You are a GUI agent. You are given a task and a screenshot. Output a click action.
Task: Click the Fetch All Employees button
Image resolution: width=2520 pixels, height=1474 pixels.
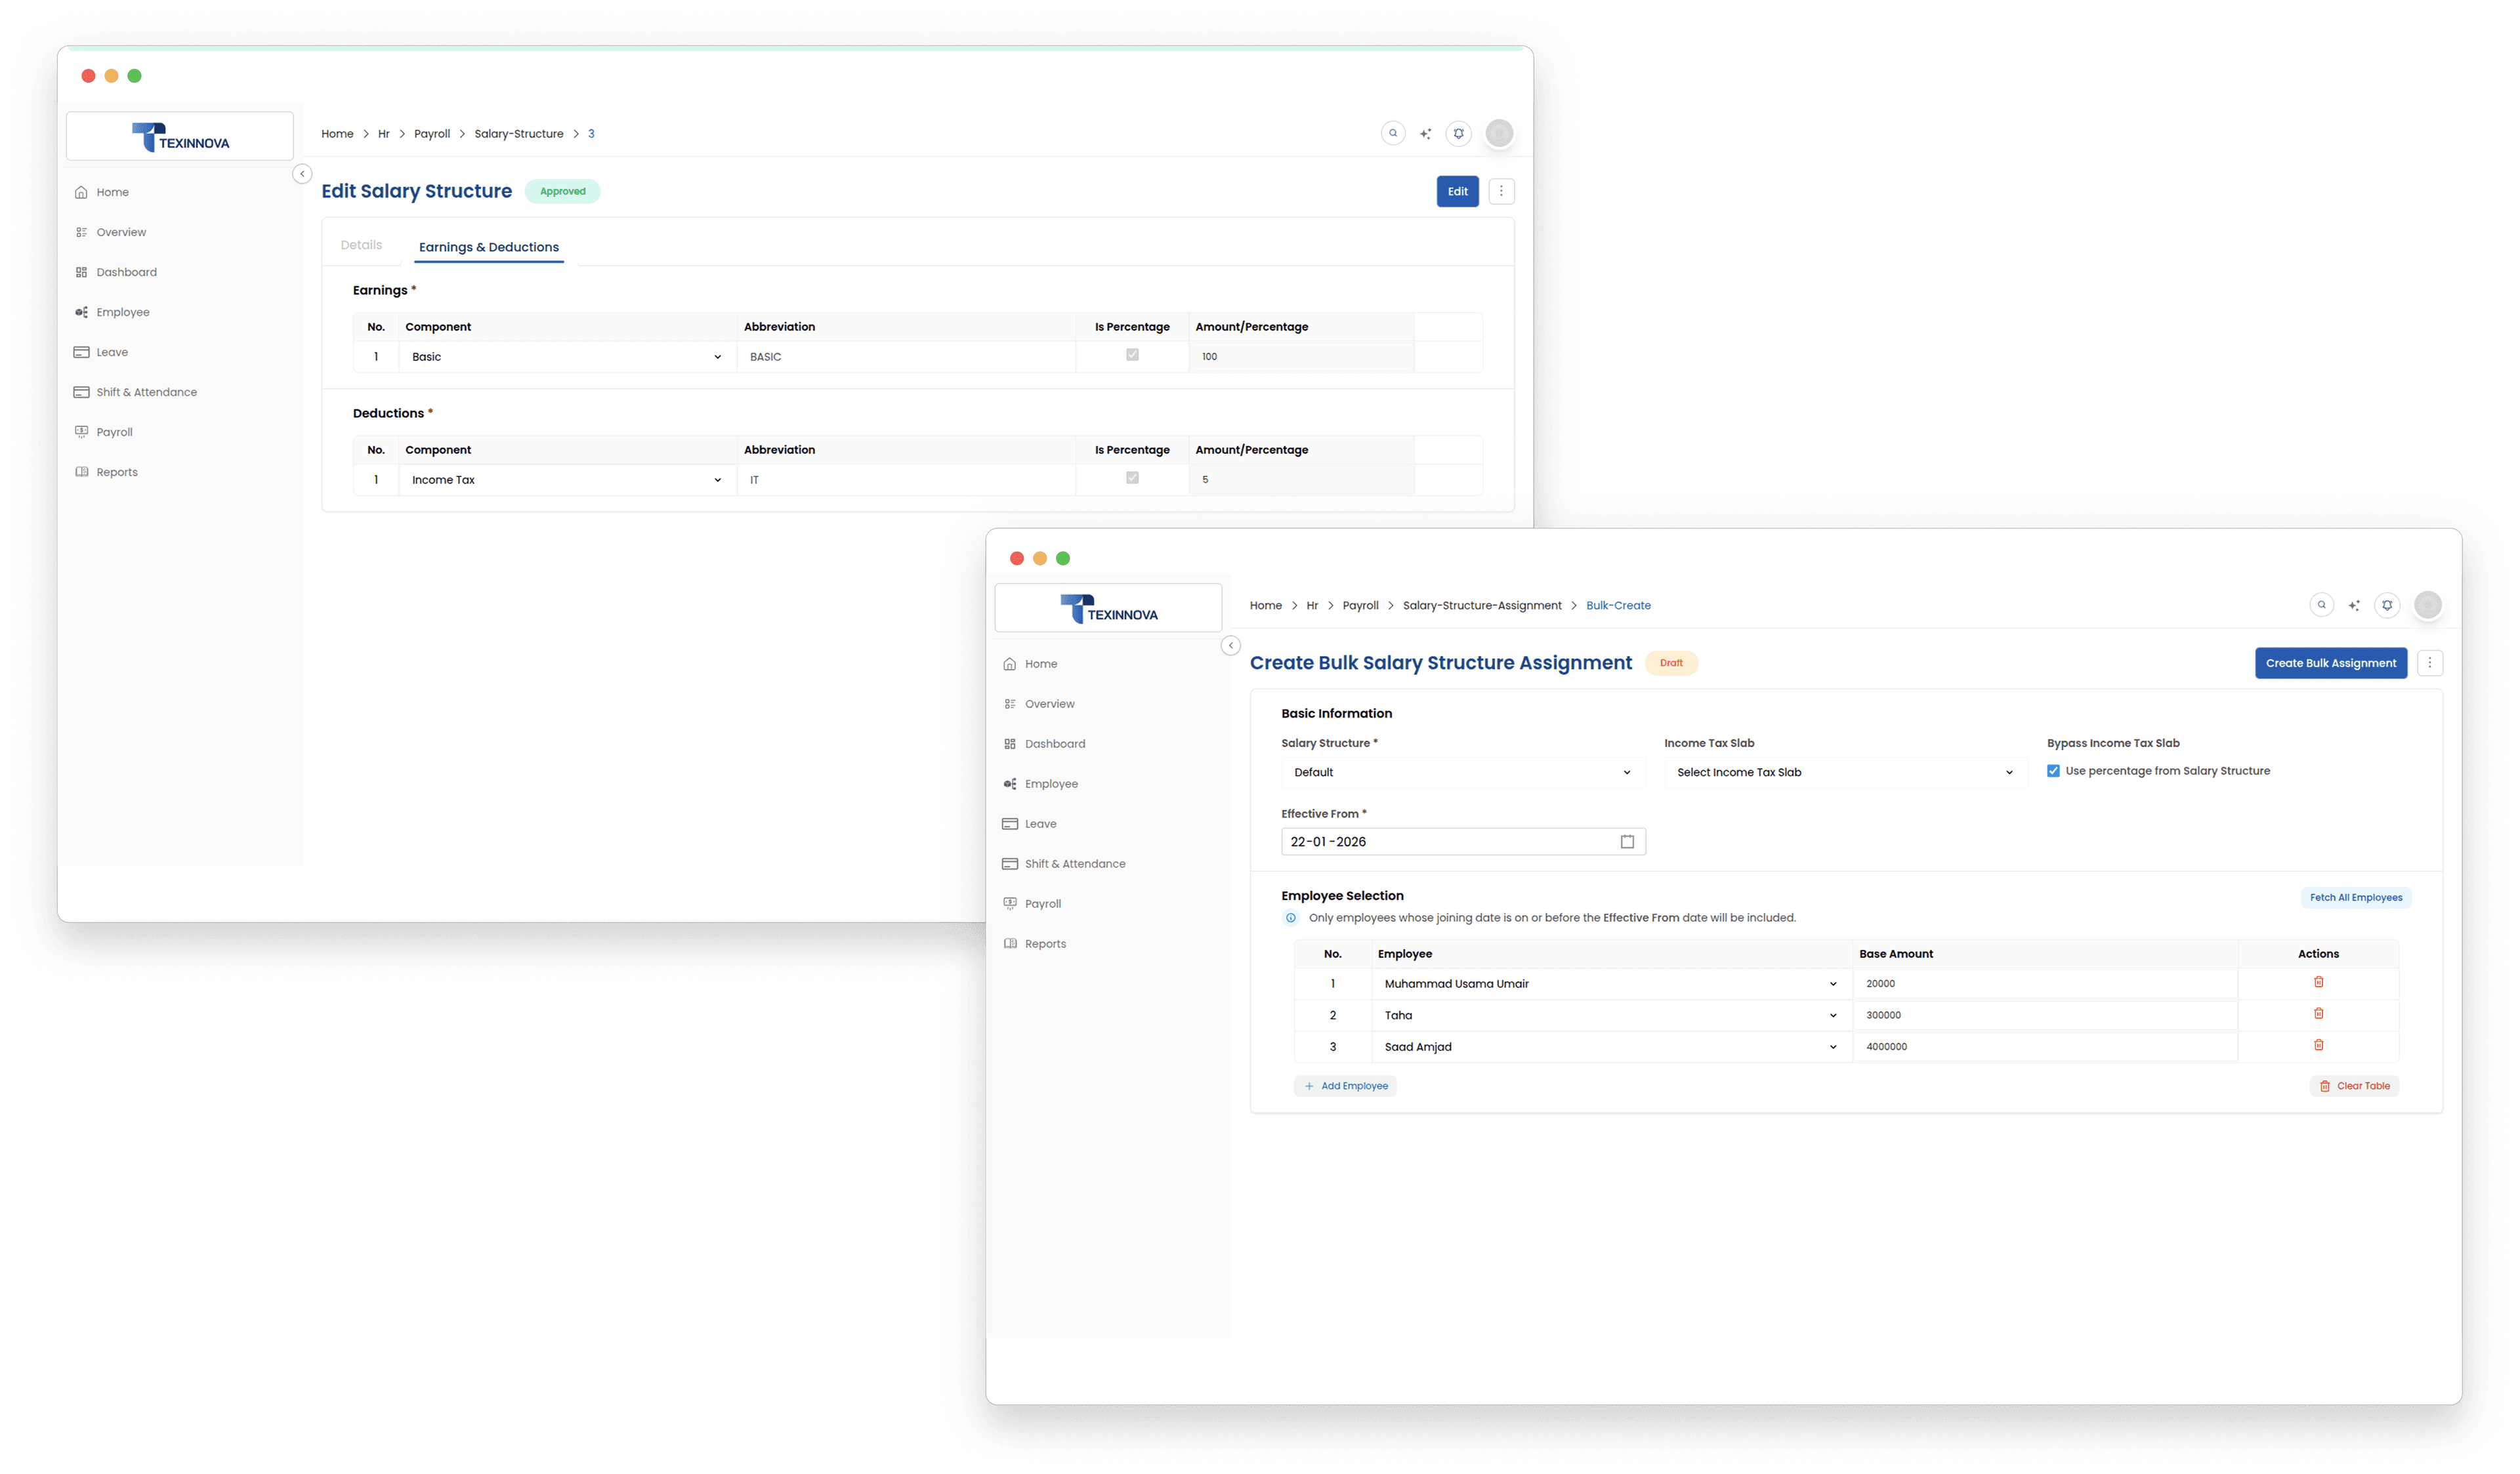pyautogui.click(x=2355, y=897)
